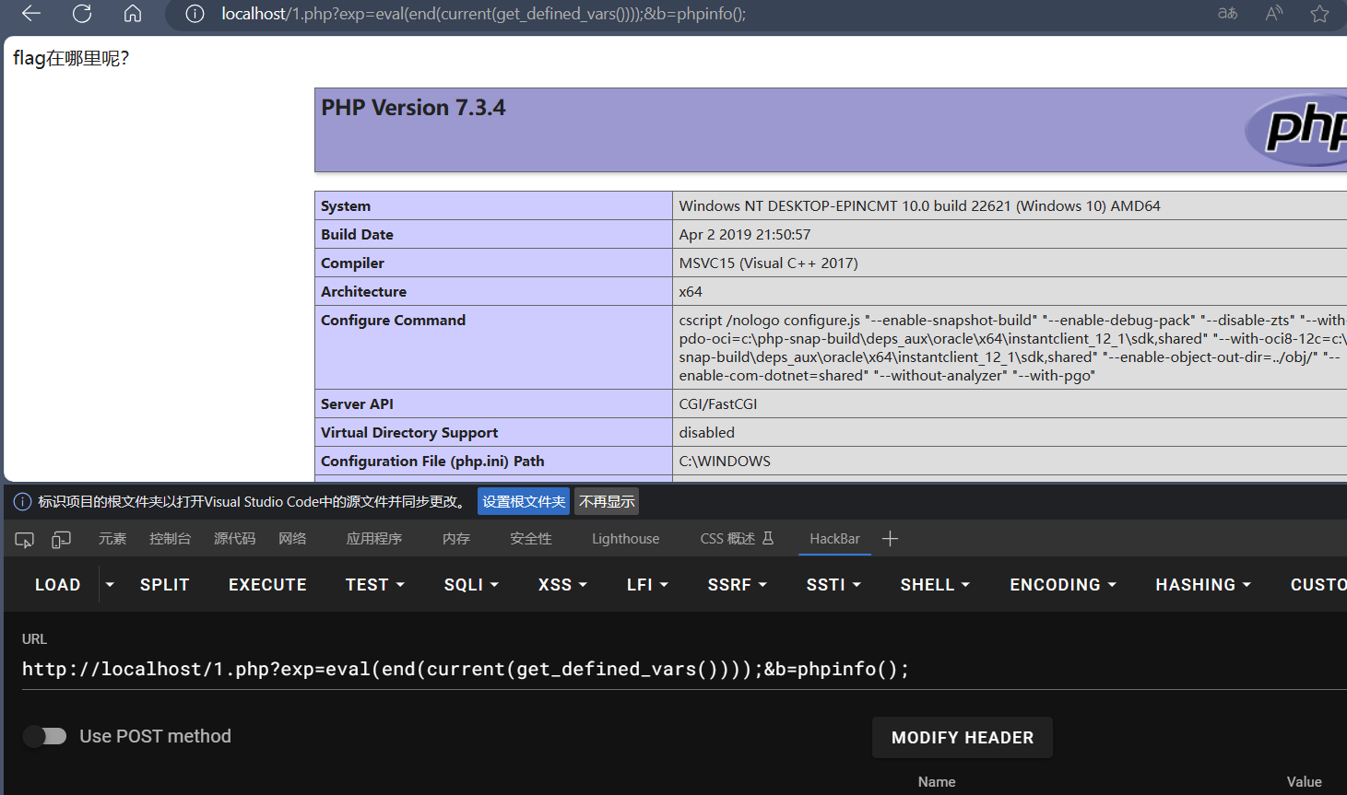
Task: Expand the LOAD dropdown arrow
Action: (x=110, y=584)
